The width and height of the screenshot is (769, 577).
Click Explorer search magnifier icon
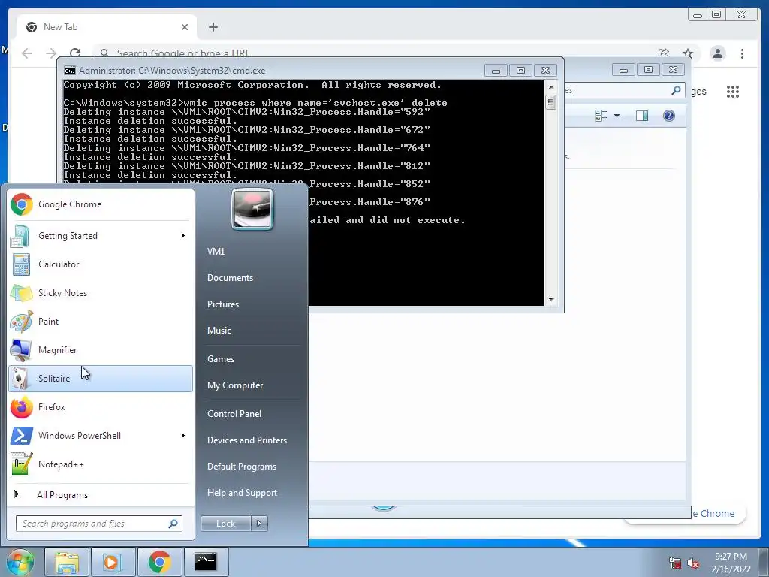[x=676, y=90]
